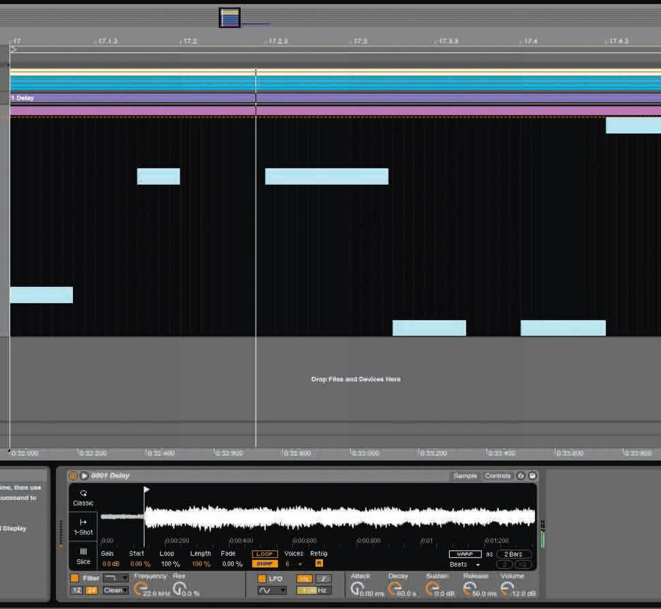Select Slice playback mode
This screenshot has height=609, width=661.
83,556
